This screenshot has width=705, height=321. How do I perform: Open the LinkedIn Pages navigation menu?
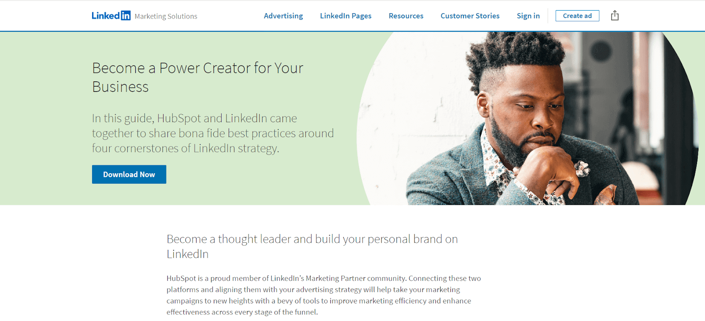pos(345,15)
